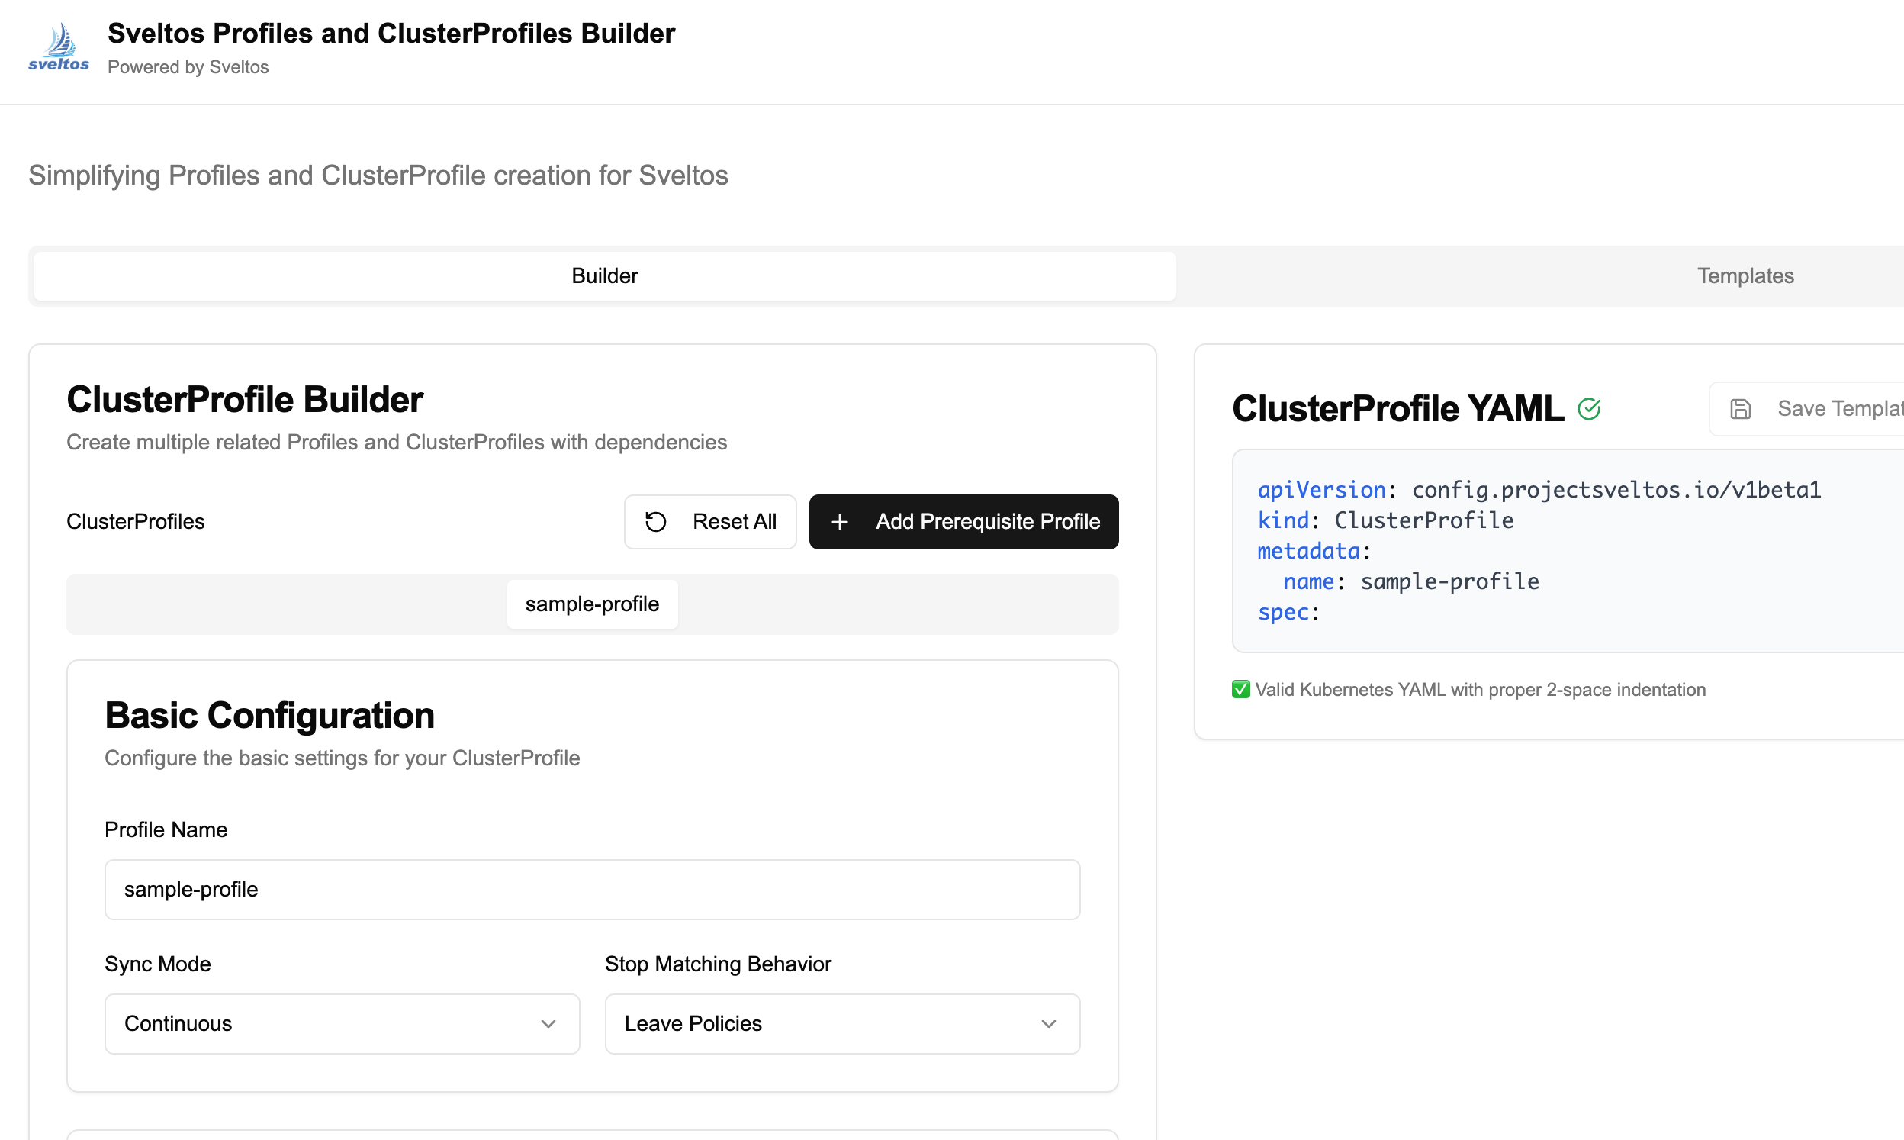Viewport: 1904px width, 1140px height.
Task: Click the ClusterProfiles label above the profile list
Action: [x=135, y=522]
